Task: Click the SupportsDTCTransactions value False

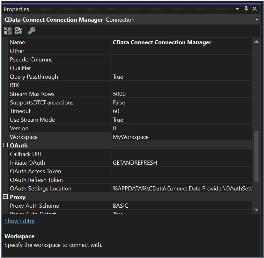Action: 182,103
